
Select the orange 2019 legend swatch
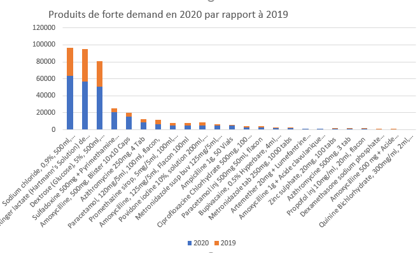pyautogui.click(x=216, y=243)
